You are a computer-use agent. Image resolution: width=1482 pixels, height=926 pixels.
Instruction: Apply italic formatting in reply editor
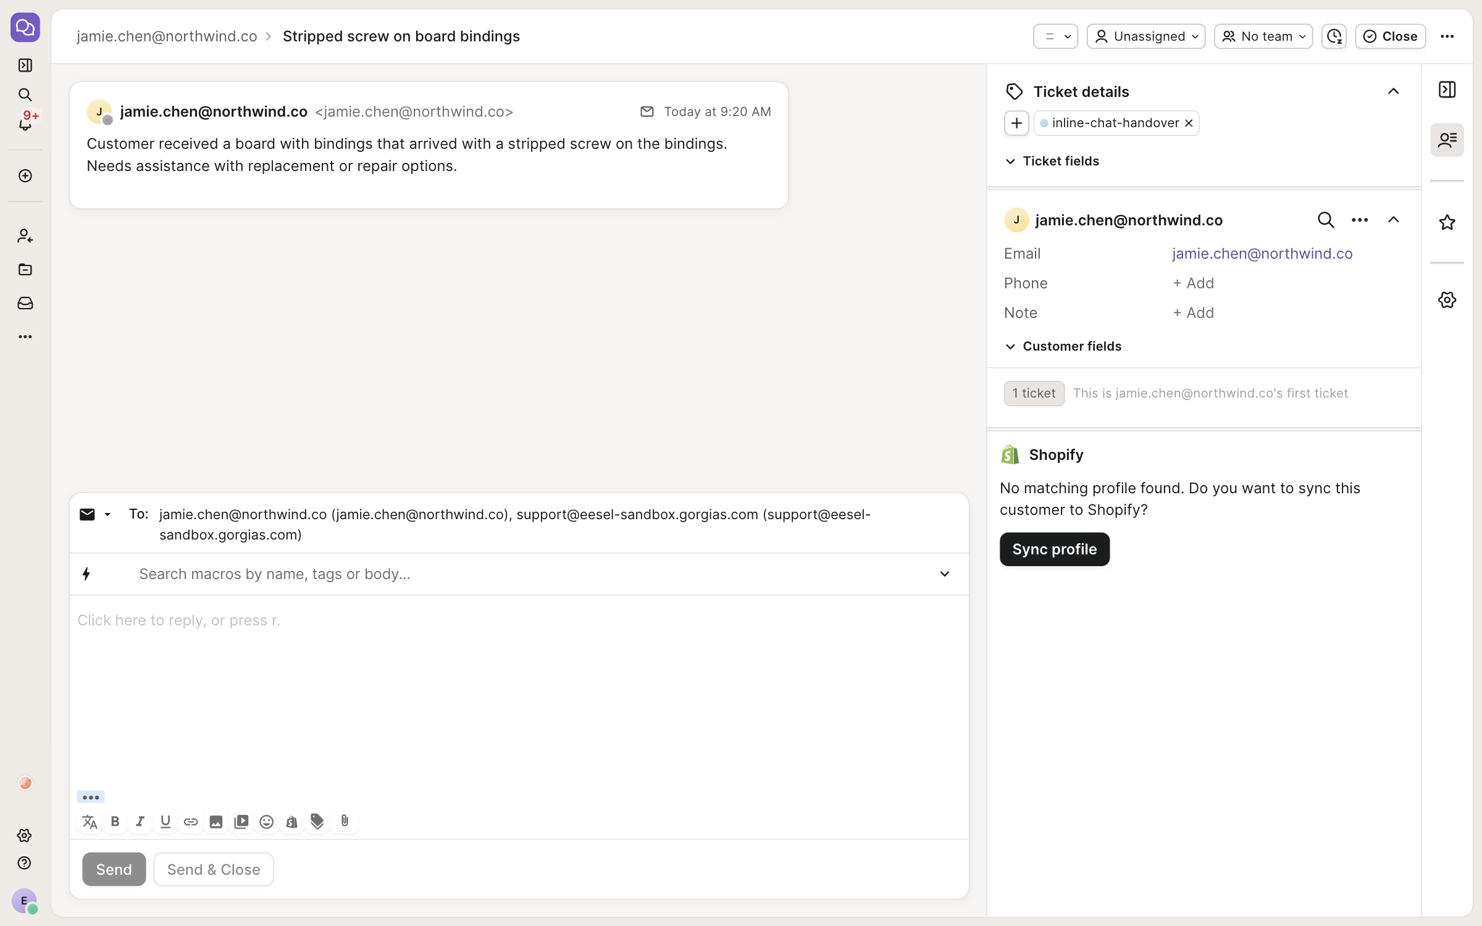[x=140, y=821]
